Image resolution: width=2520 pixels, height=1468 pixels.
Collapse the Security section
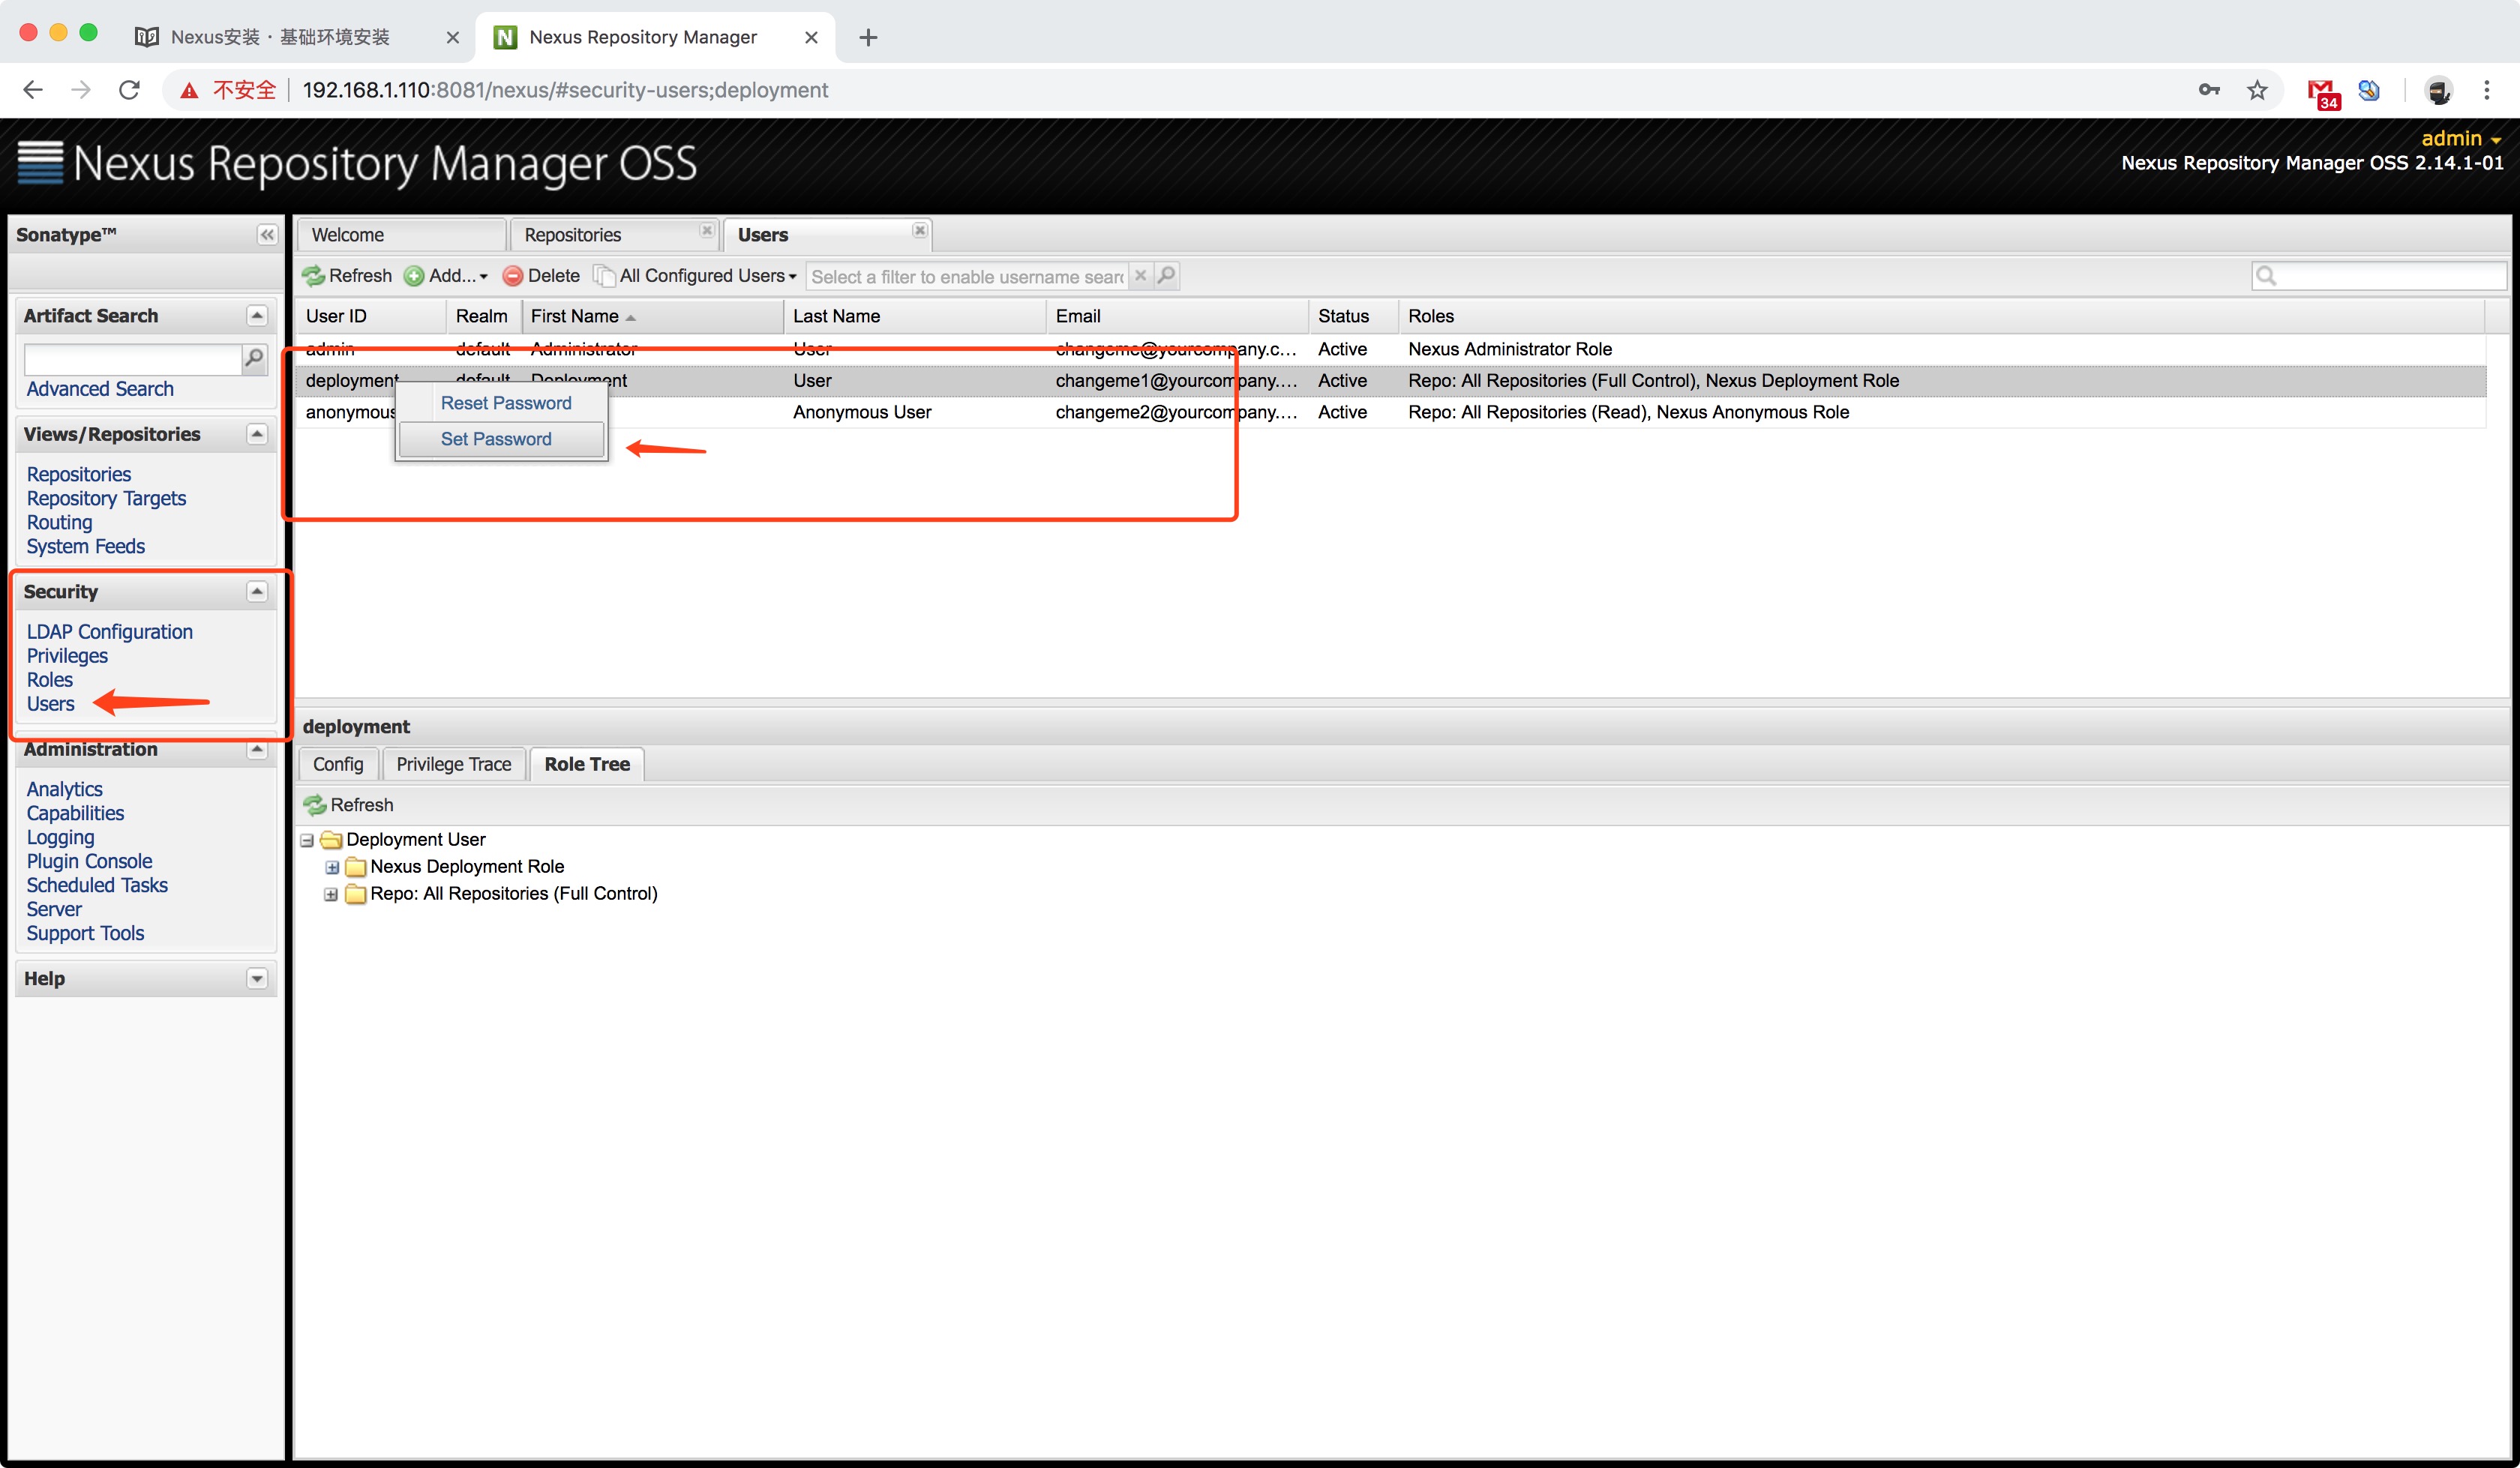(257, 592)
